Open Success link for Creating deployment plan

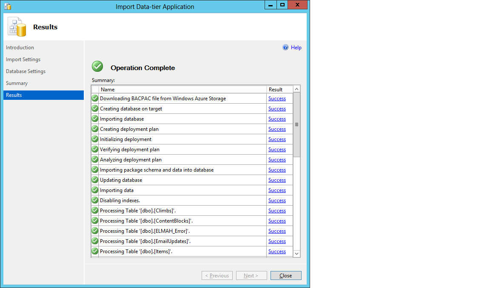[277, 129]
